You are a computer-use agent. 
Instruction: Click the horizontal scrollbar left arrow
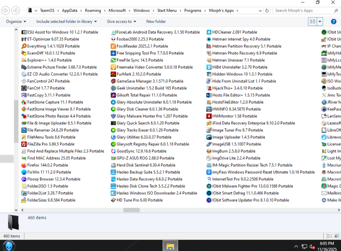(22, 210)
